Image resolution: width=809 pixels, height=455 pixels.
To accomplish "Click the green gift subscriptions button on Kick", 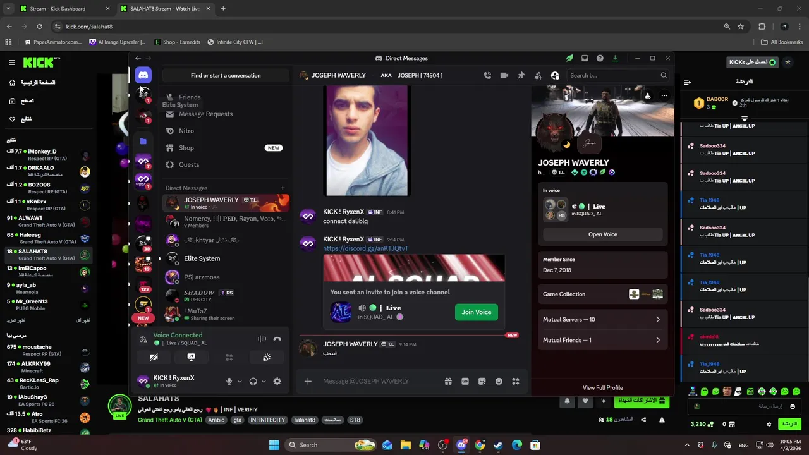I will [x=642, y=401].
